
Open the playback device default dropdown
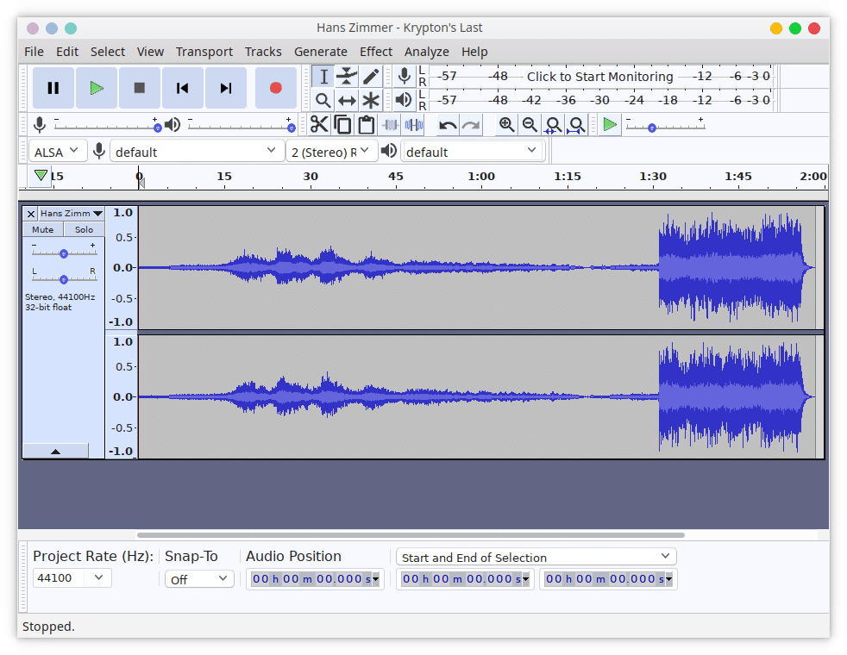click(472, 152)
